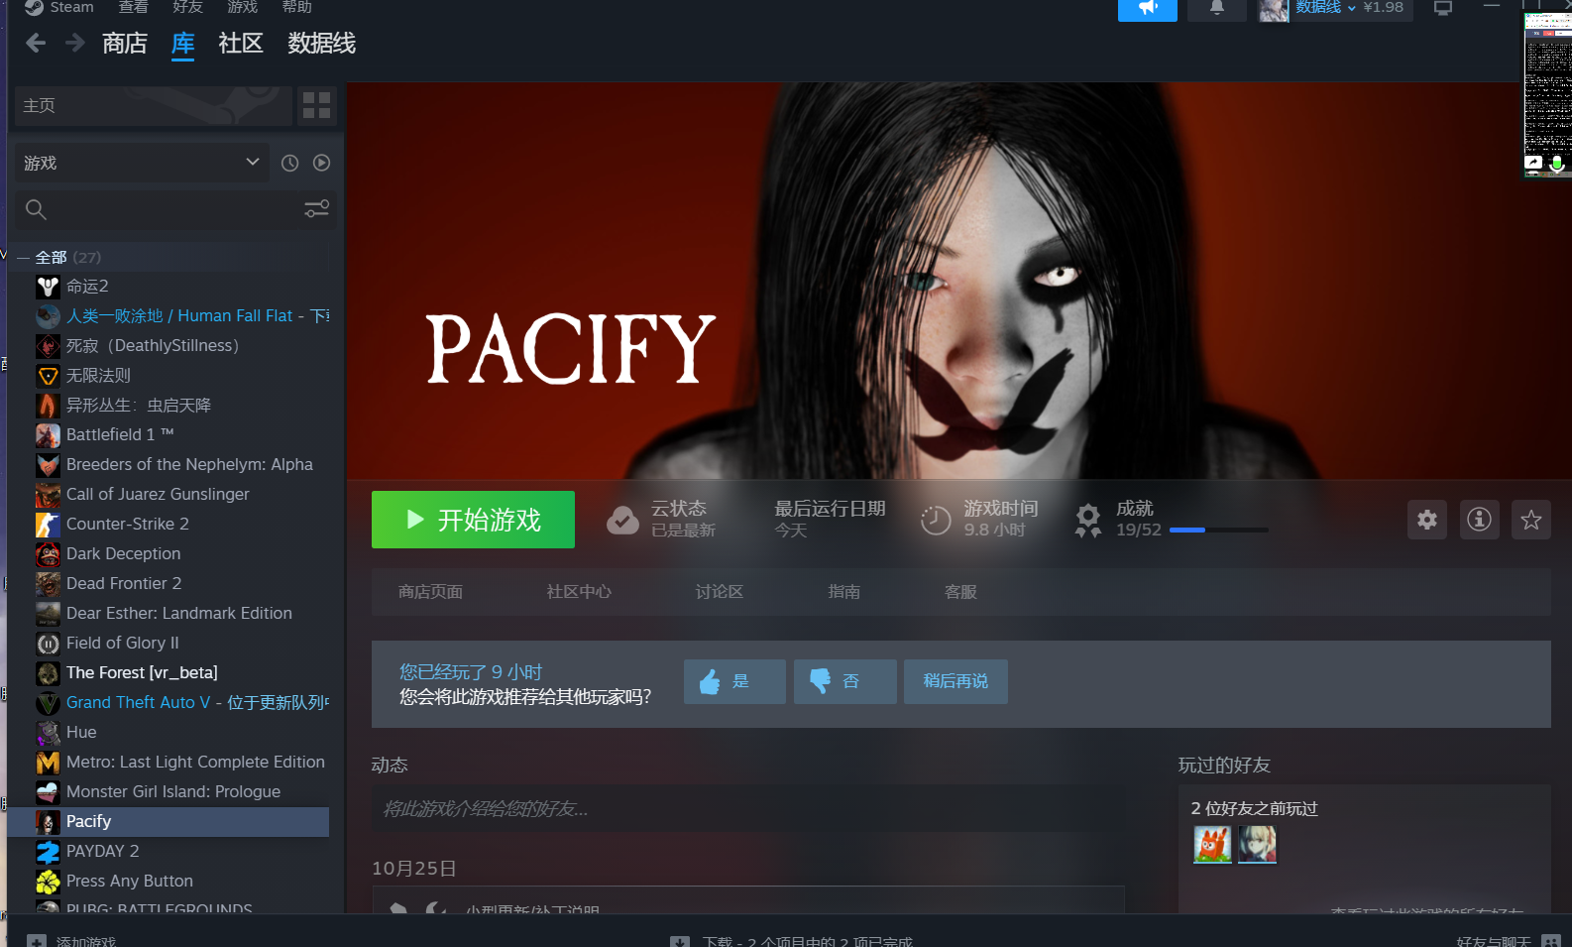Open the 讨论区 link
1572x947 pixels.
(720, 592)
